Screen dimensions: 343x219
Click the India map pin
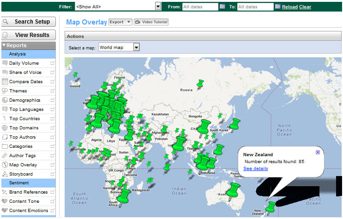(180, 144)
